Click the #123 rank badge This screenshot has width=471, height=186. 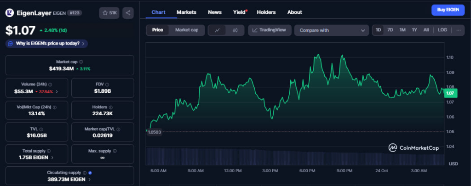pyautogui.click(x=75, y=13)
